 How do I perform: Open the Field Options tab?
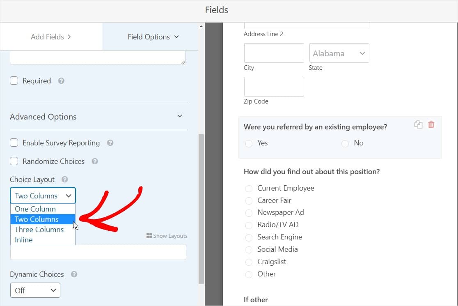(x=153, y=37)
